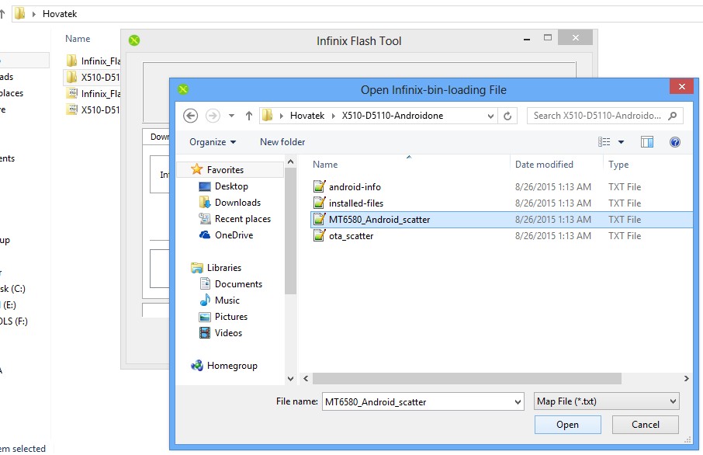The width and height of the screenshot is (703, 455).
Task: Select drive (C:) in Explorer sidebar
Action: (x=12, y=289)
